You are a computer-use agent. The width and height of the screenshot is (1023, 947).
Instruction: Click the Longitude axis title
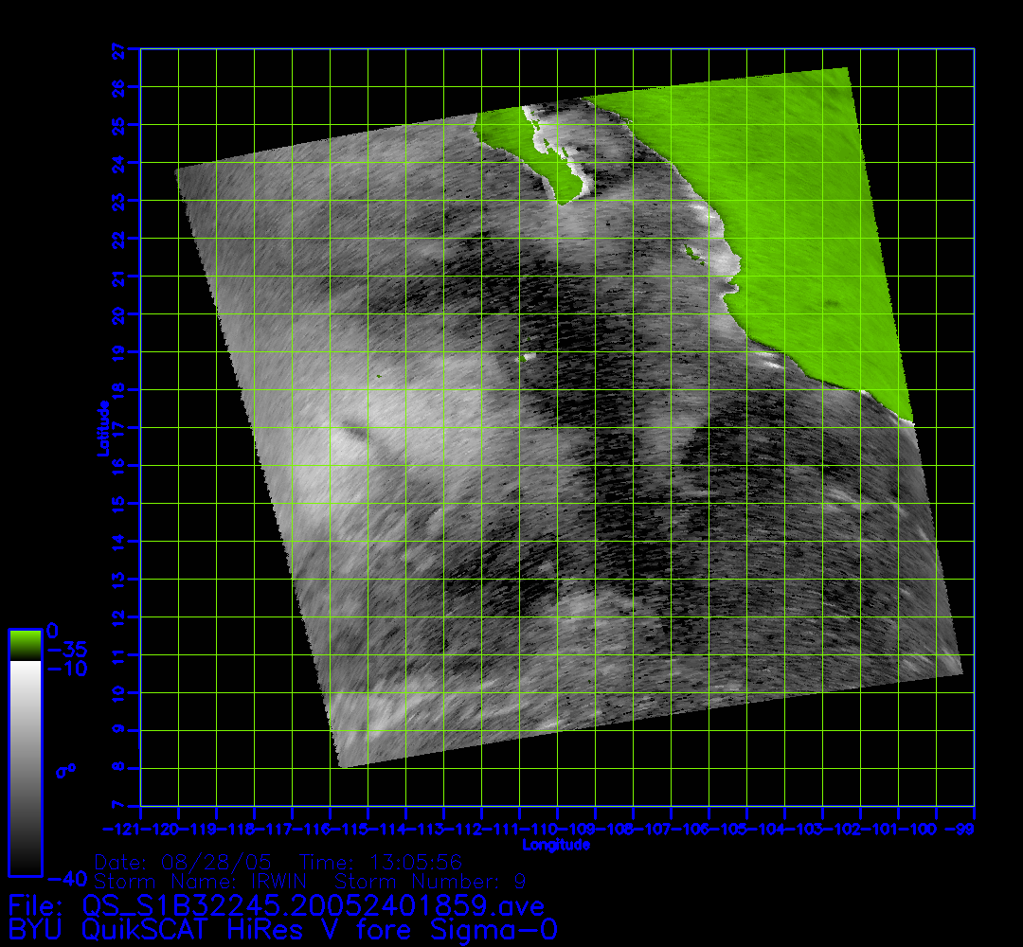coord(557,845)
